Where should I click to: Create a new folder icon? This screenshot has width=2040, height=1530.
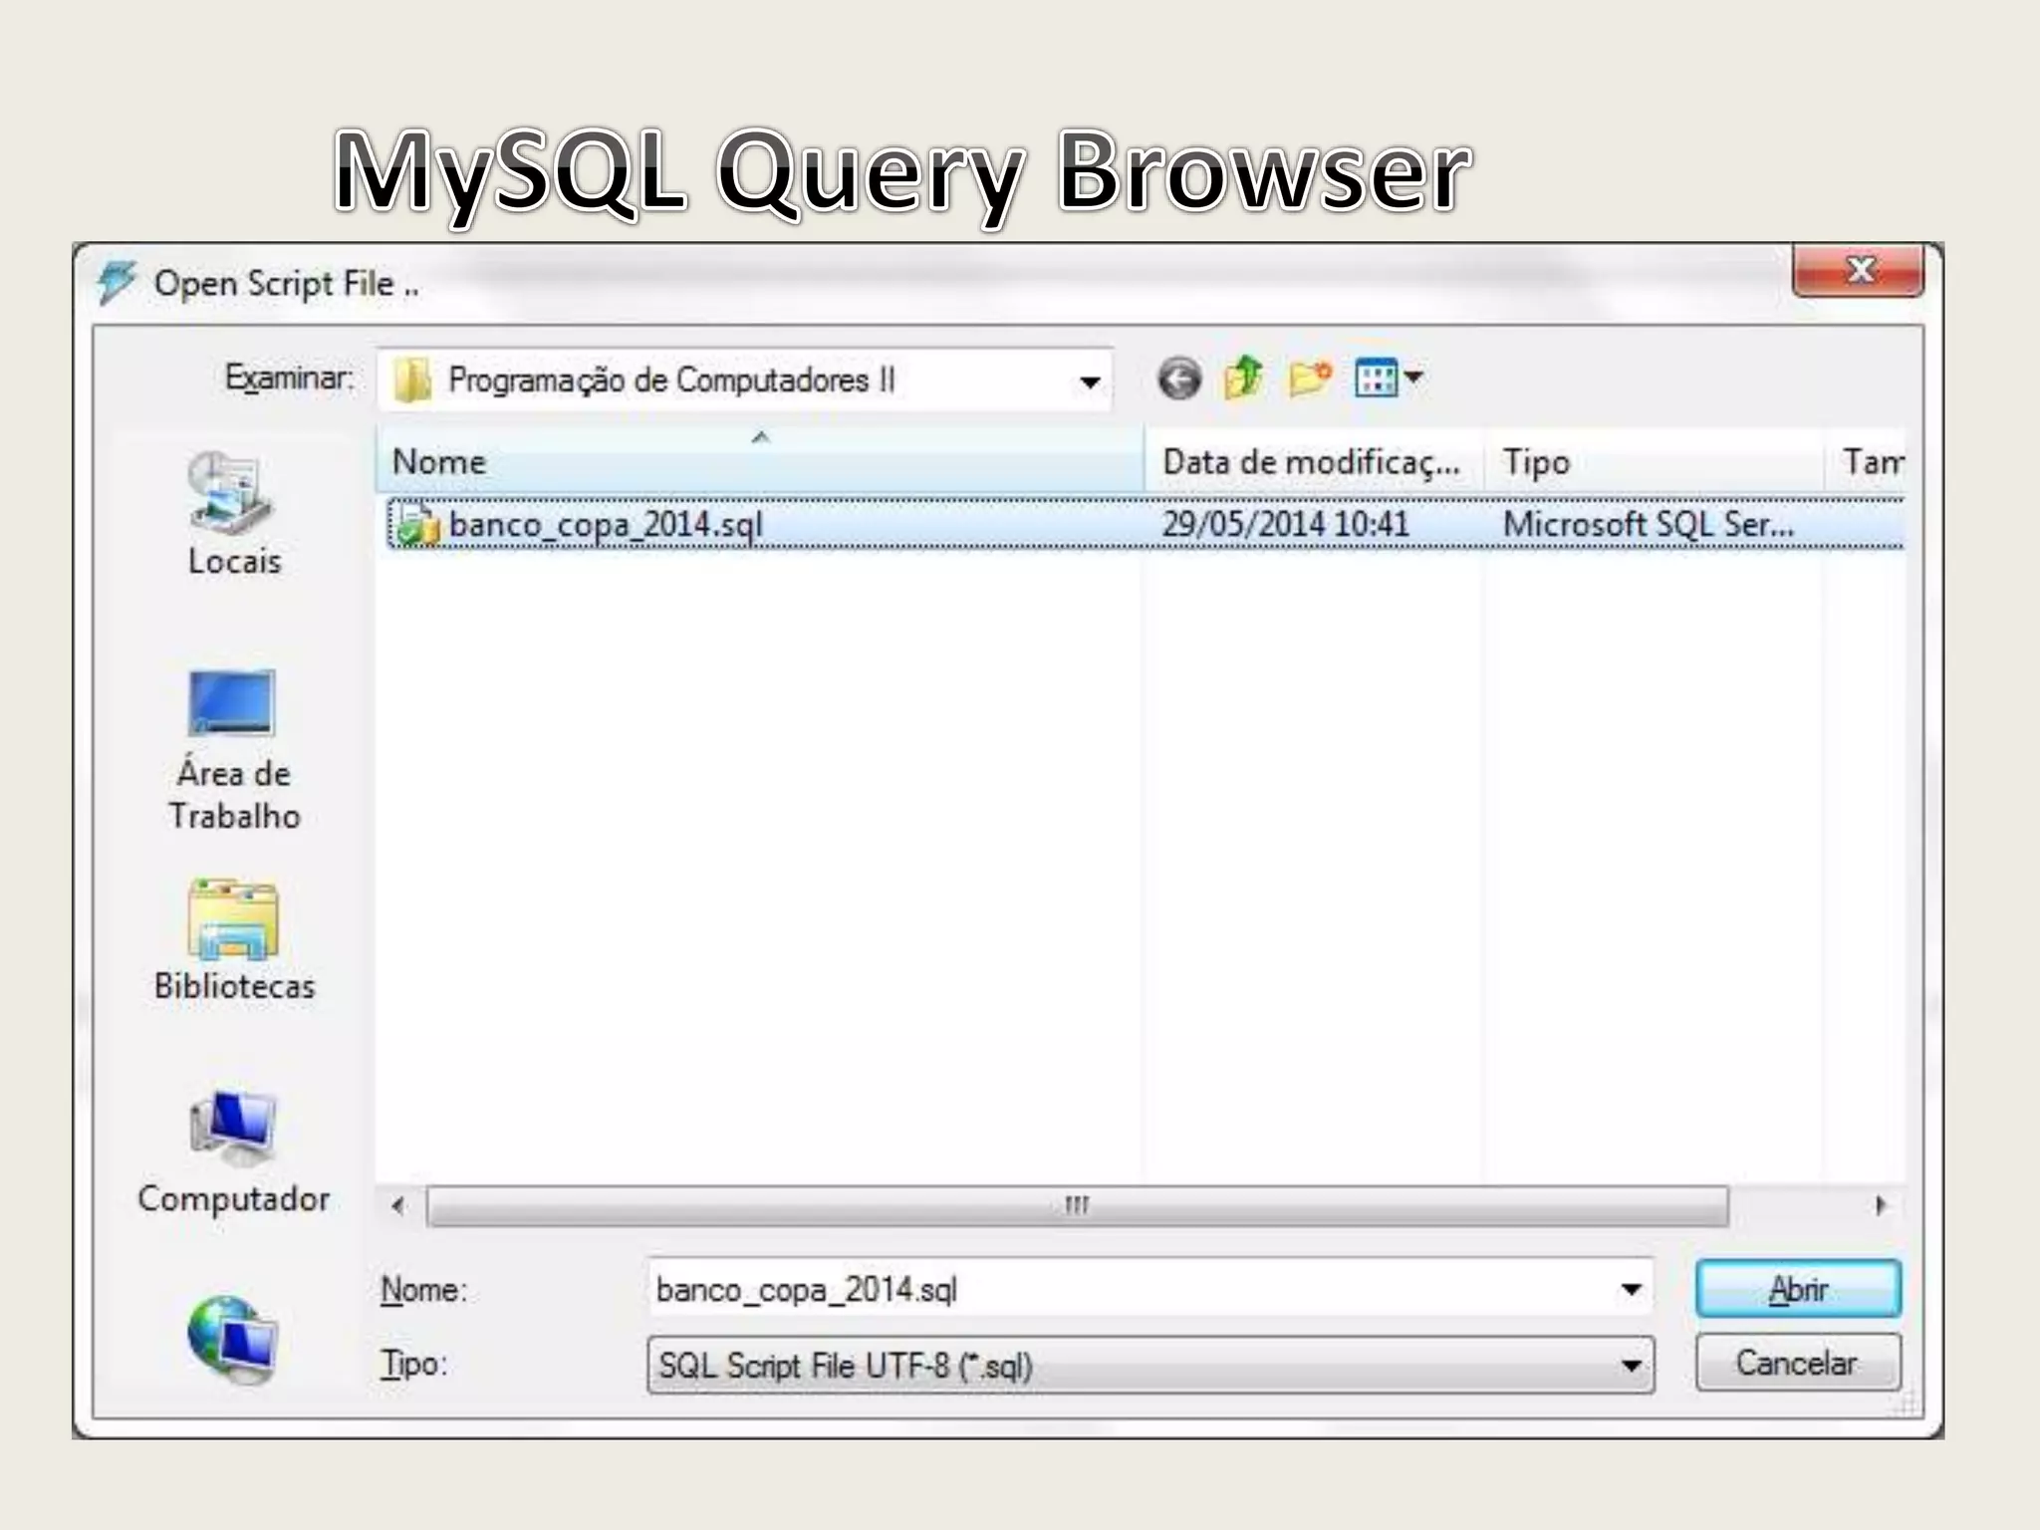coord(1309,379)
